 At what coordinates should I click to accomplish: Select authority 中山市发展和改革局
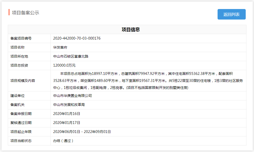[x=69, y=105]
